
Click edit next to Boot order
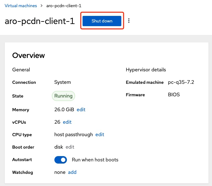point(70,147)
